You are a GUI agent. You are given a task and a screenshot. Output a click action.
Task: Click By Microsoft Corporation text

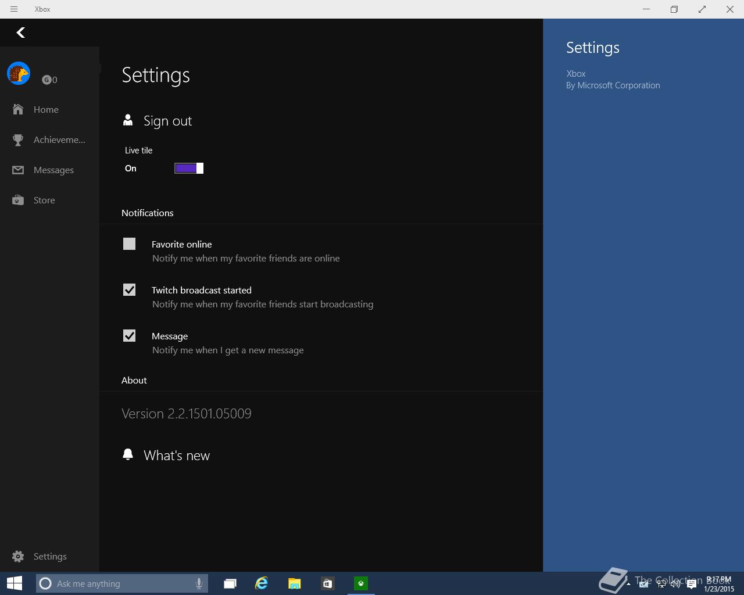(613, 85)
